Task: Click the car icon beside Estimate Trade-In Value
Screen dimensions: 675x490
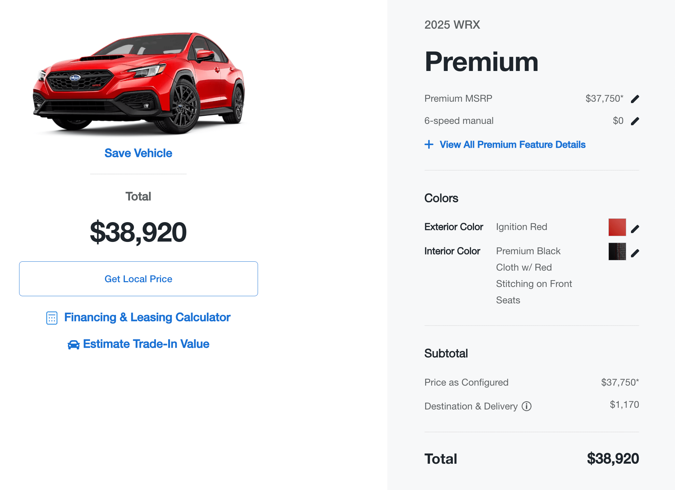Action: click(73, 344)
